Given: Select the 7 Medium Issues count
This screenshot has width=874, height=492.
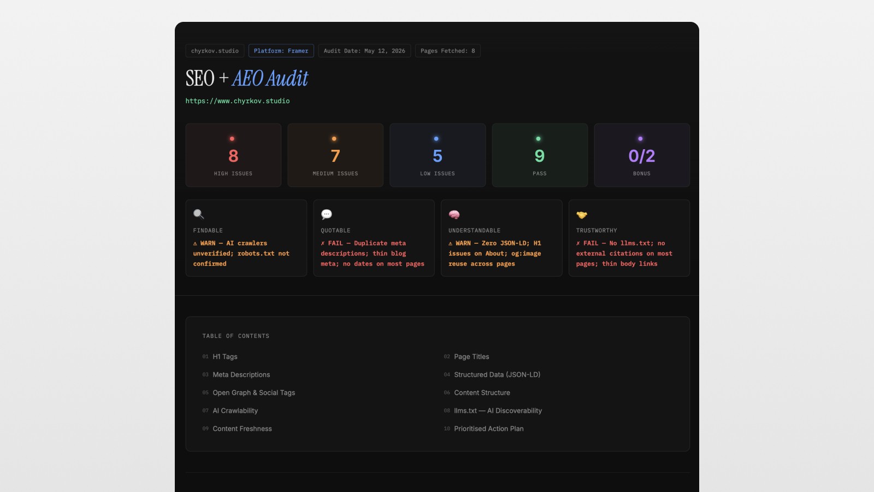Looking at the screenshot, I should 335,156.
